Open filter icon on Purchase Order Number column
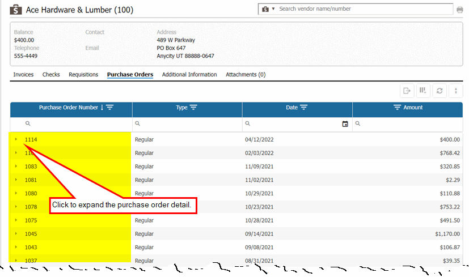Viewport: 469px width, 277px height. [110, 107]
